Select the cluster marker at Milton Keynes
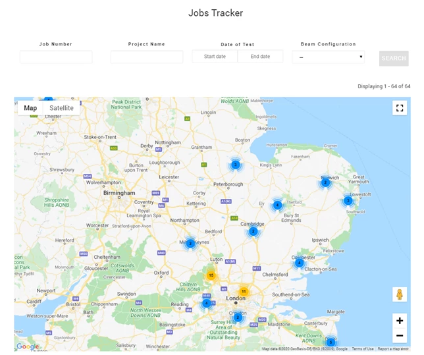The image size is (424, 355). click(x=190, y=243)
